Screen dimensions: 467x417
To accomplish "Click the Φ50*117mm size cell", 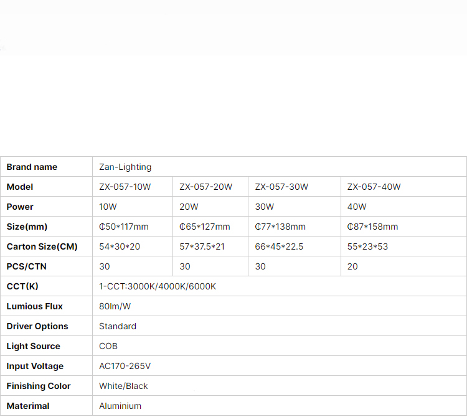I will [x=133, y=227].
